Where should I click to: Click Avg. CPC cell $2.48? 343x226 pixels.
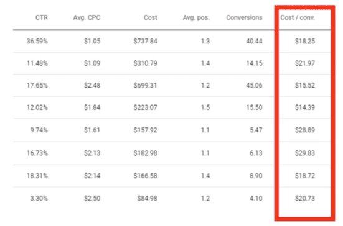click(x=92, y=85)
